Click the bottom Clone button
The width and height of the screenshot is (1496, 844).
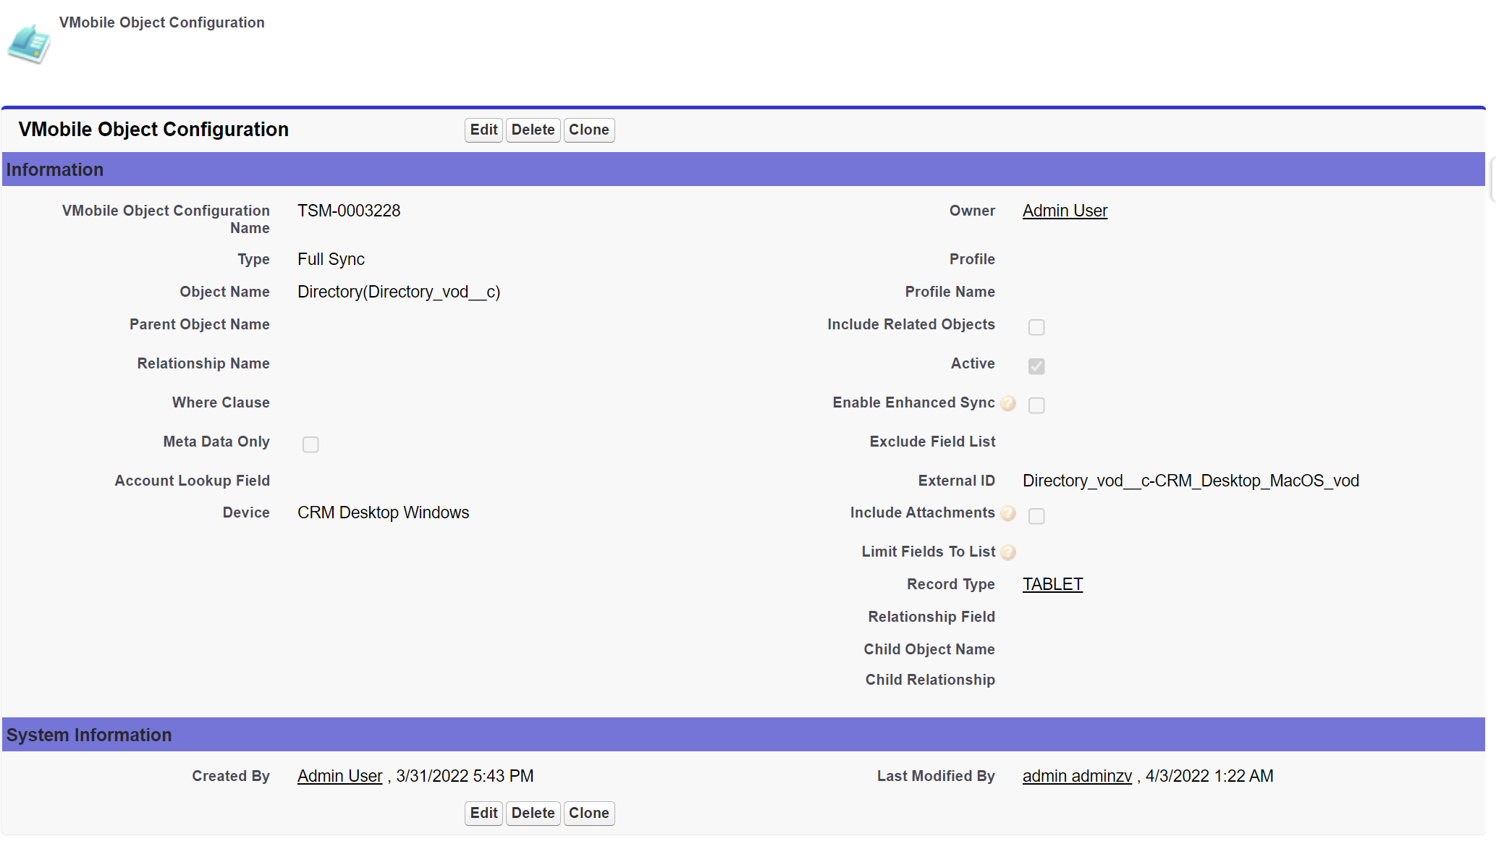tap(588, 813)
